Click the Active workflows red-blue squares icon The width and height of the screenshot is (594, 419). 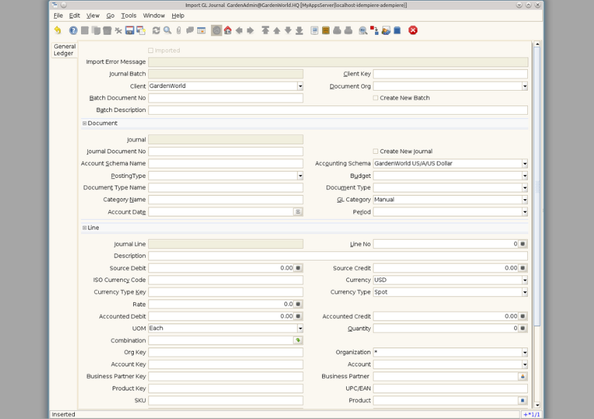tap(374, 30)
